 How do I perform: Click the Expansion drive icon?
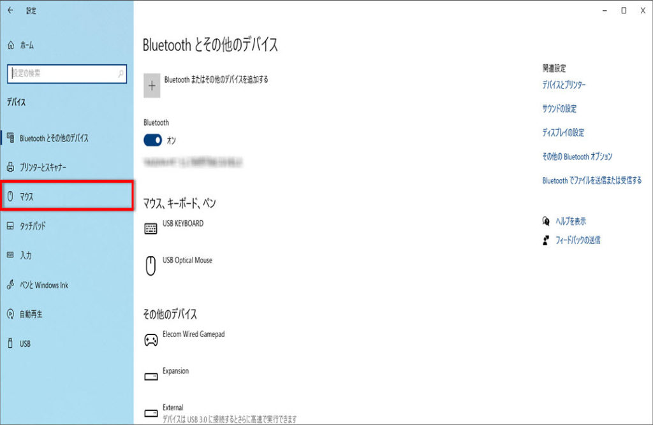tap(151, 377)
